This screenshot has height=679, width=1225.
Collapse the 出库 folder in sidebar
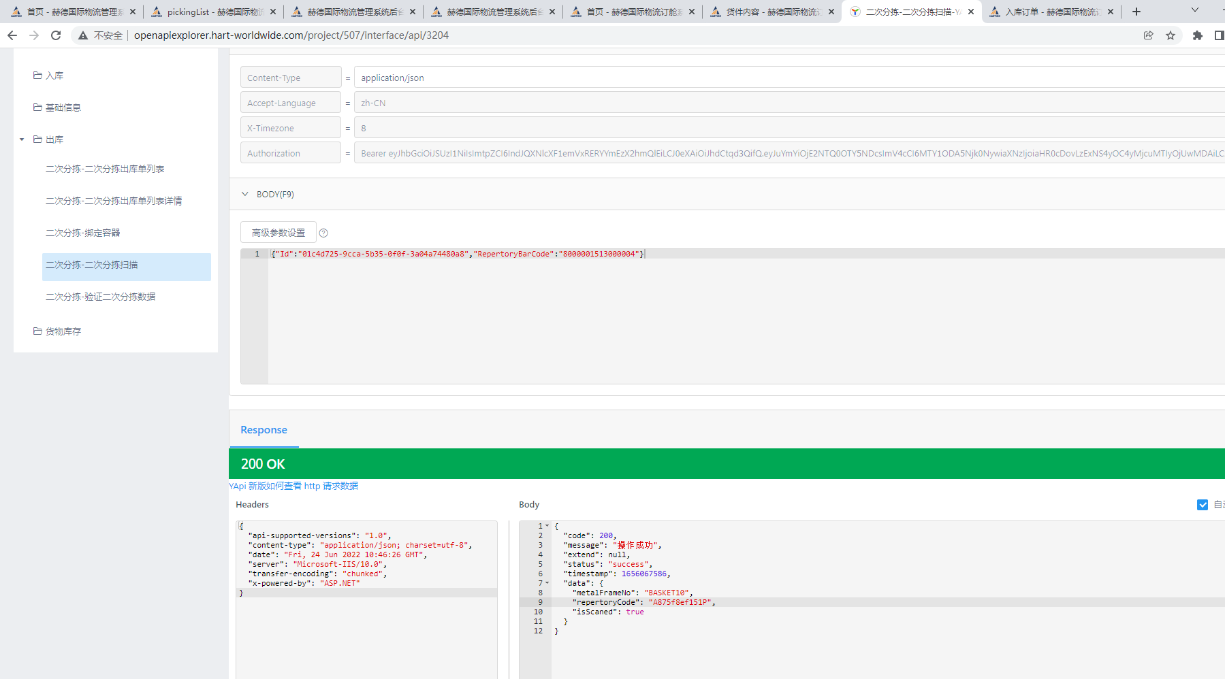(22, 139)
